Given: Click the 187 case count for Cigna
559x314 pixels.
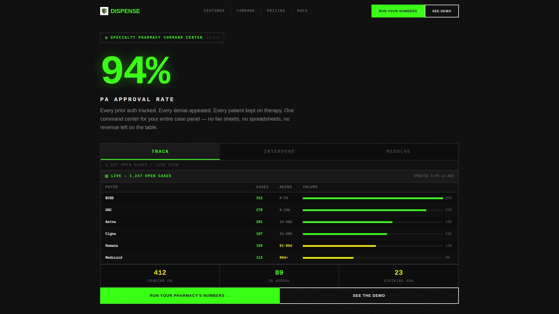Looking at the screenshot, I should [259, 234].
